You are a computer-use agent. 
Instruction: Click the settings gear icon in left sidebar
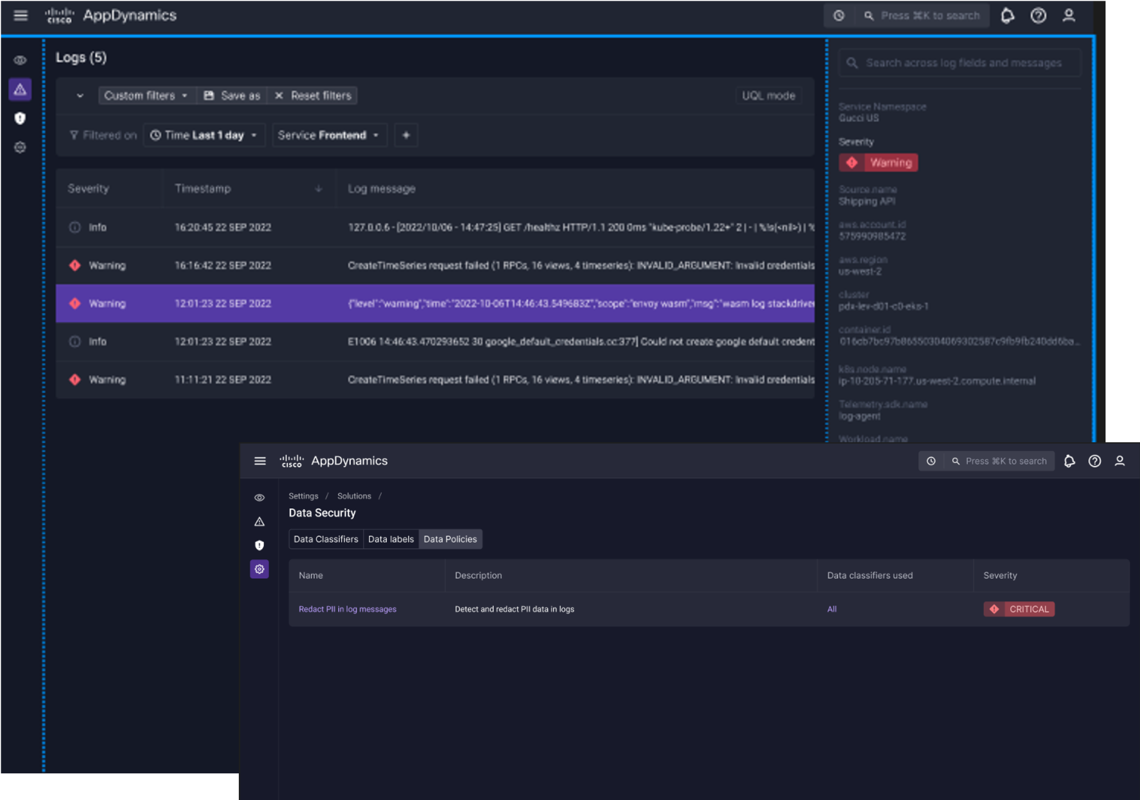coord(20,146)
